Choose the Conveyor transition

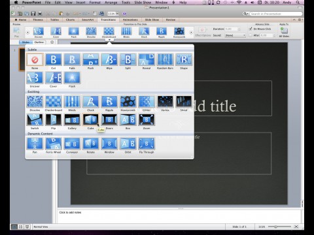click(x=72, y=144)
